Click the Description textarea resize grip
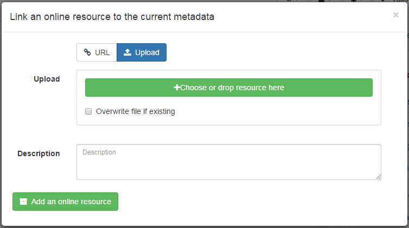The width and height of the screenshot is (409, 228). [x=378, y=176]
